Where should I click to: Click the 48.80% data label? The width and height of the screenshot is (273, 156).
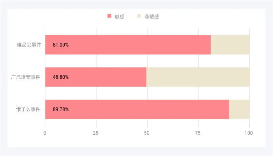tap(61, 77)
